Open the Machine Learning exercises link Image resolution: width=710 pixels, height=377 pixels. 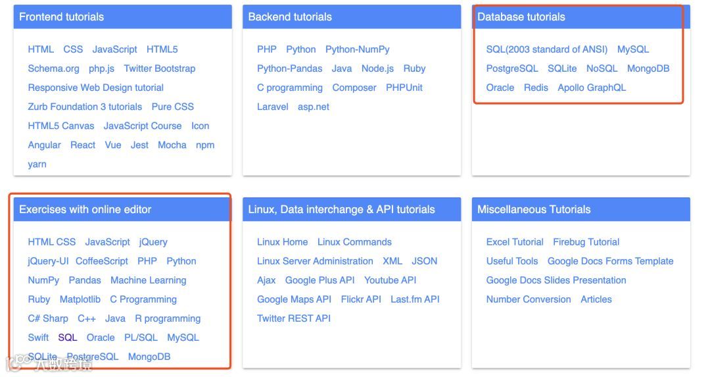148,280
